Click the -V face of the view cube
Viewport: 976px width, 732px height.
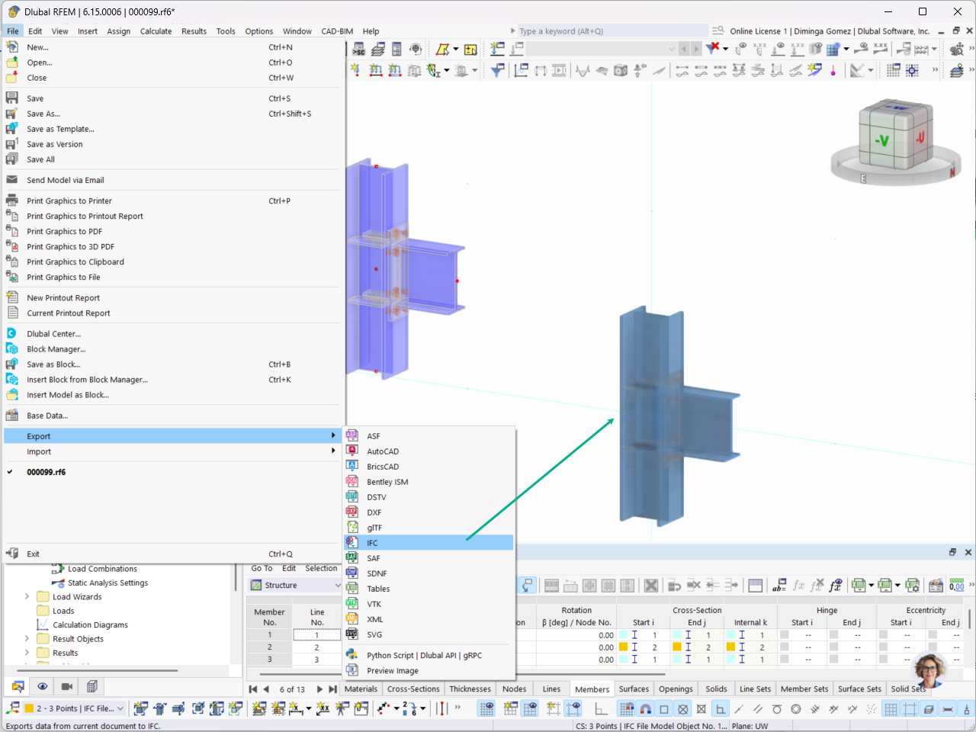tap(881, 140)
